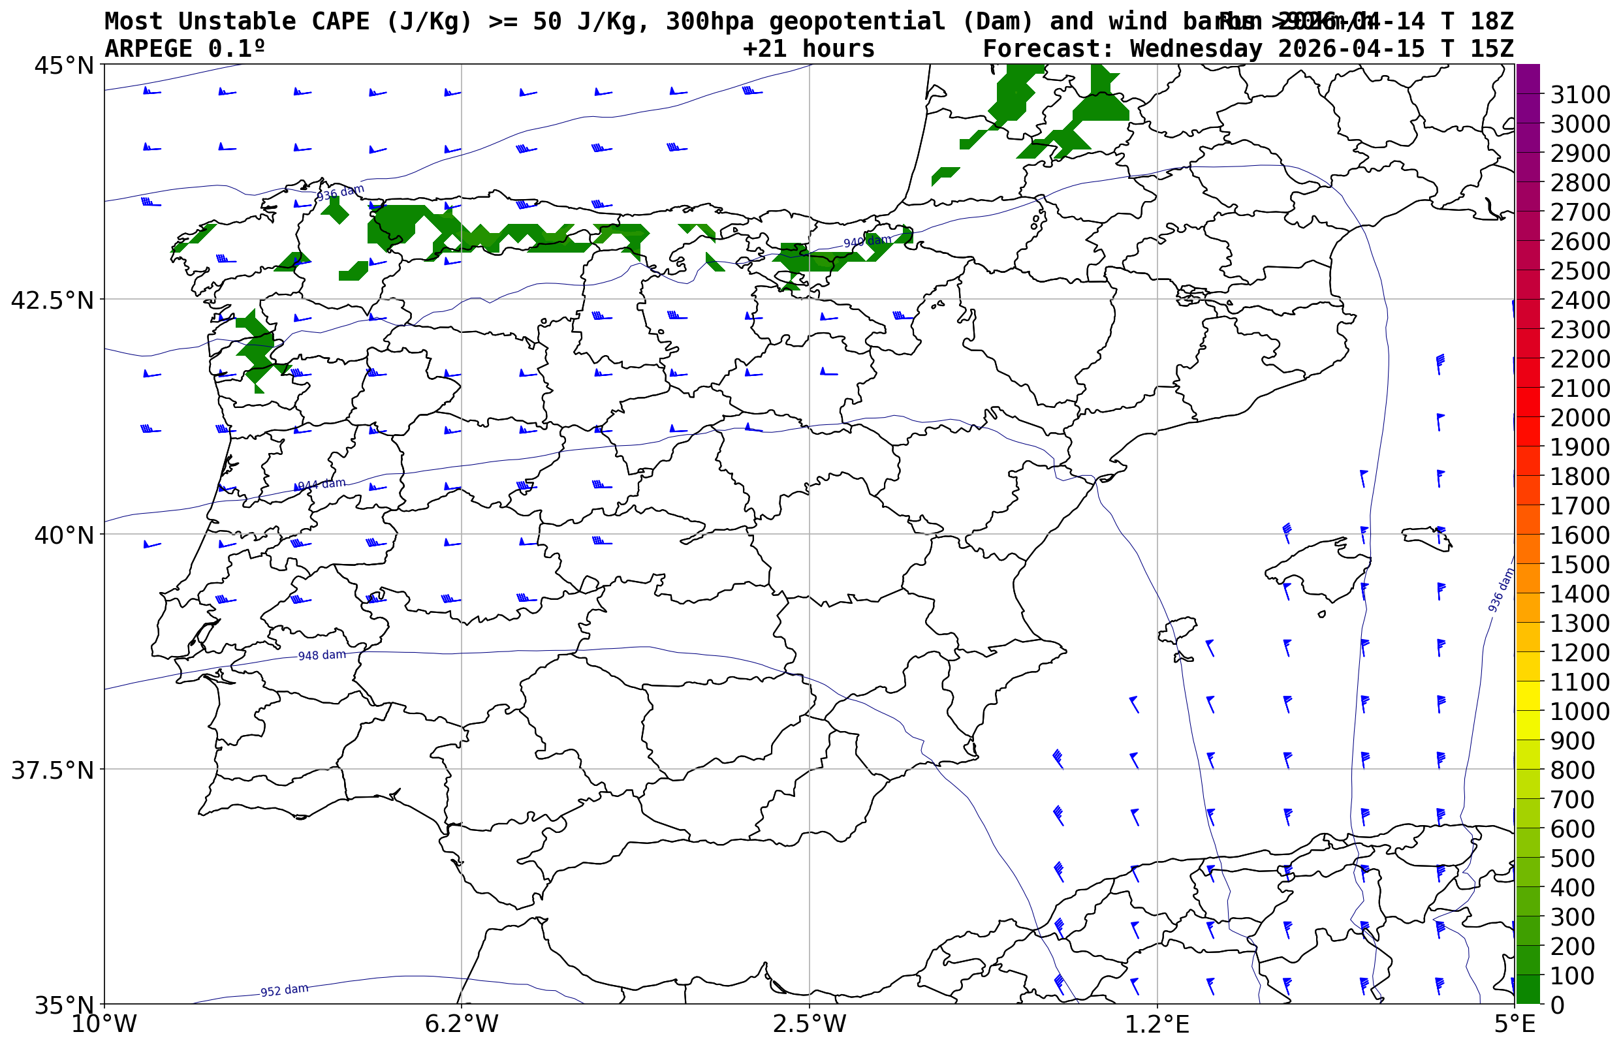Screen dimensions: 1621x1047
Task: Click the 2000 tick label on the colorbar
Action: click(1579, 418)
